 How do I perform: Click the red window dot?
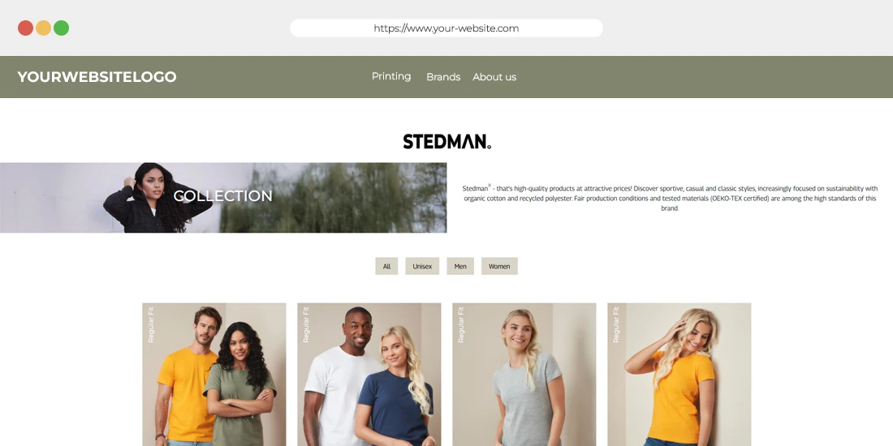point(26,28)
